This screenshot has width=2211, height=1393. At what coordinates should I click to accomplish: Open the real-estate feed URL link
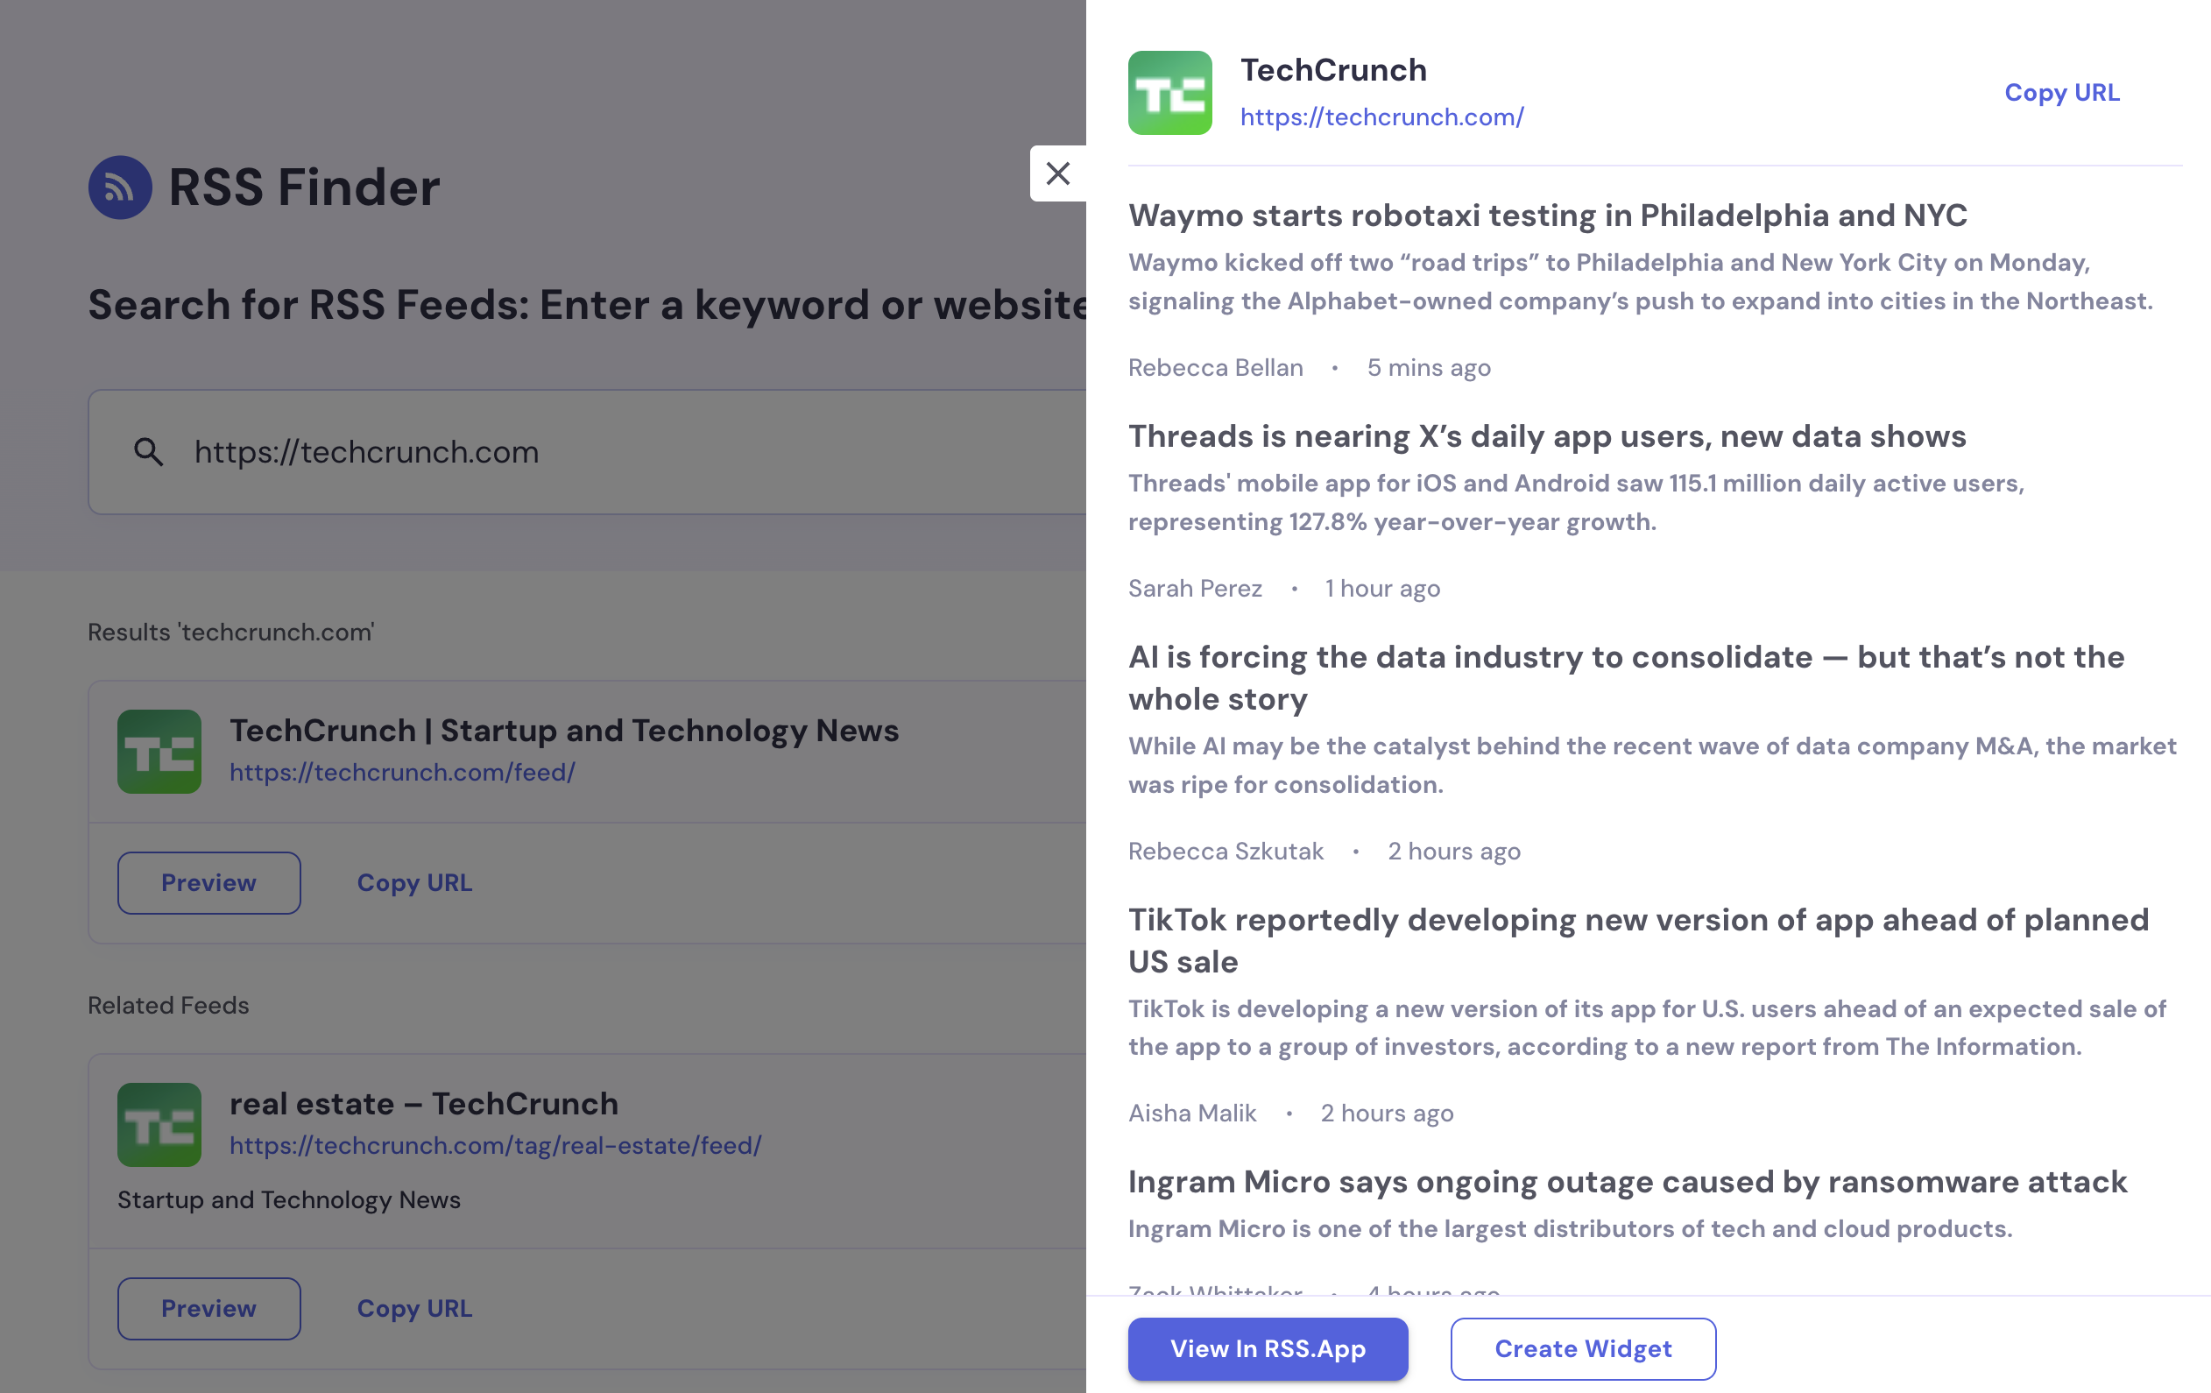(x=496, y=1146)
